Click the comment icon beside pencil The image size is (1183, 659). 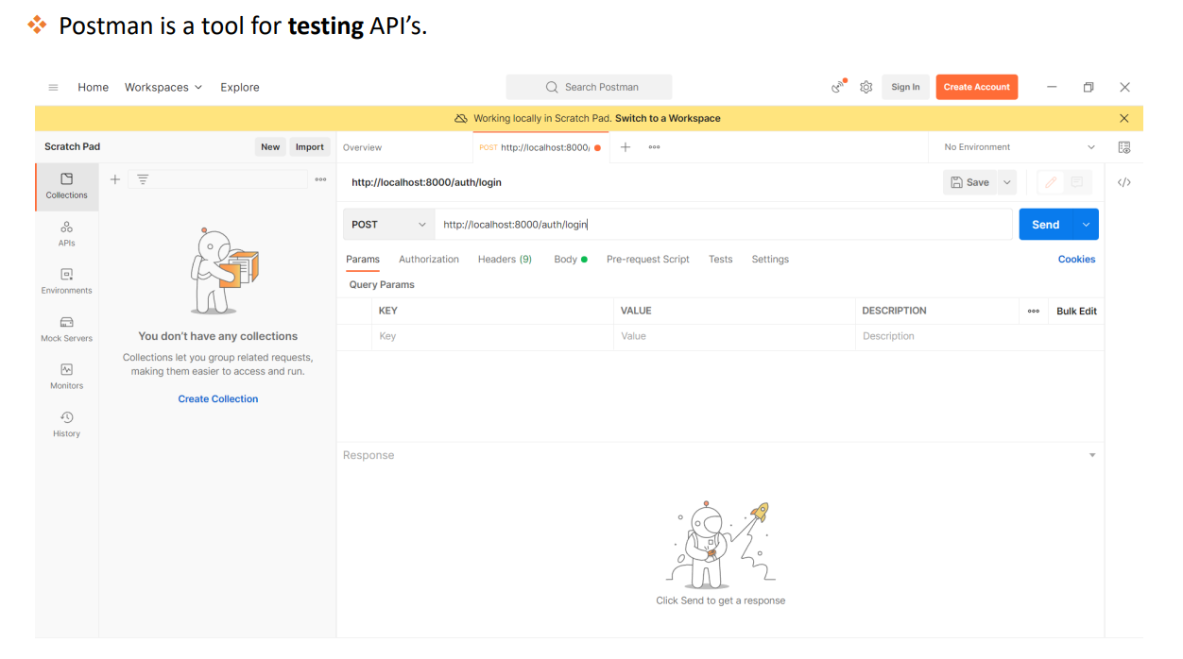[x=1077, y=182]
